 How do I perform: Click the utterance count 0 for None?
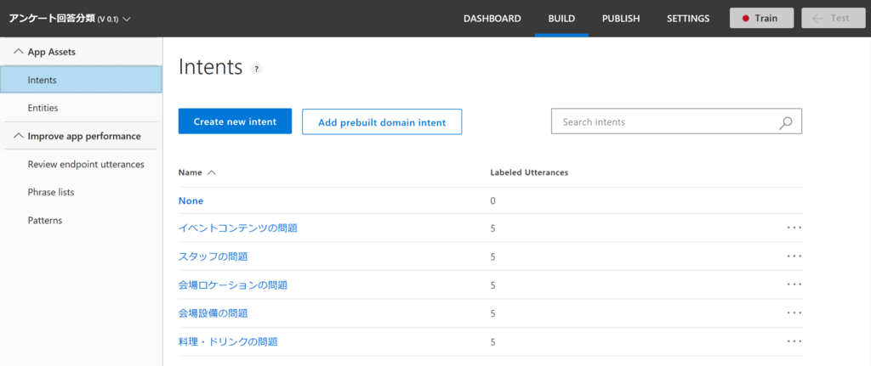click(492, 200)
